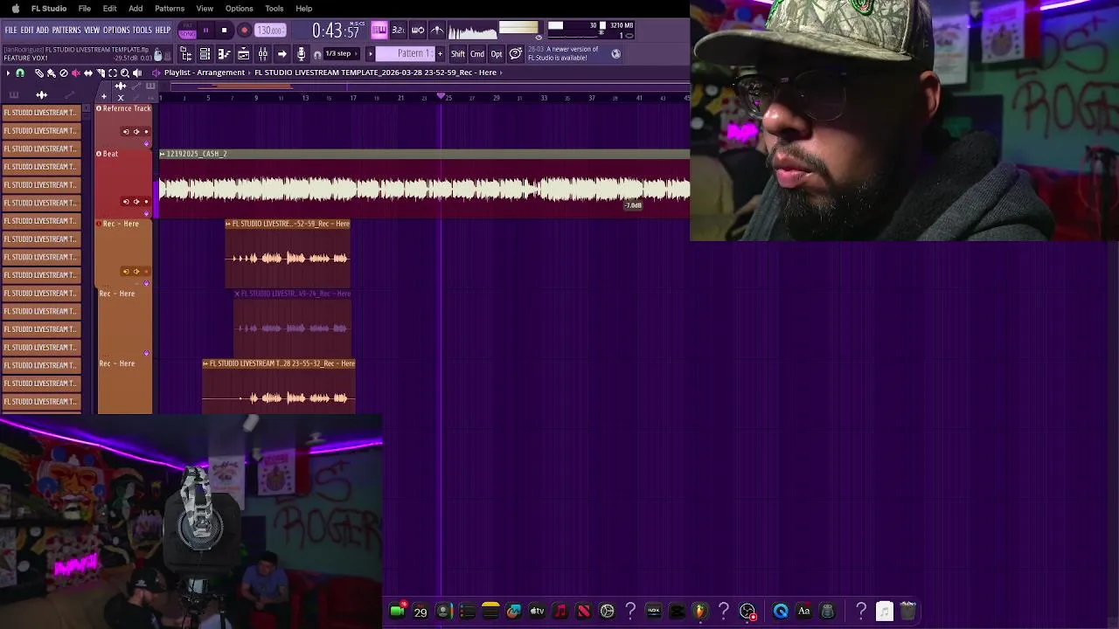This screenshot has width=1119, height=629.
Task: Stop playback with the stop button
Action: point(224,31)
